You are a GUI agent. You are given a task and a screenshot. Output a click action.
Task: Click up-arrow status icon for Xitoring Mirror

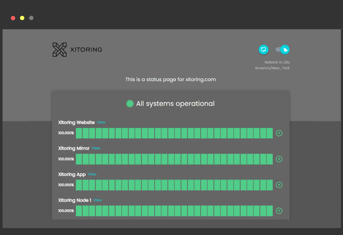(x=279, y=159)
